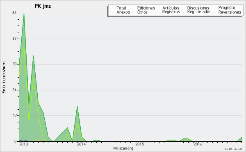Image resolution: width=246 pixels, height=152 pixels.
Task: Click the y-axis value 50
Action: click(14, 64)
